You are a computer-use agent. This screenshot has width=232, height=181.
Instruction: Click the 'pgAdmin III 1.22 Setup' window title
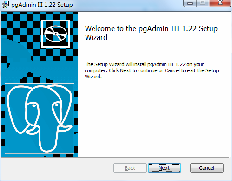pos(42,5)
